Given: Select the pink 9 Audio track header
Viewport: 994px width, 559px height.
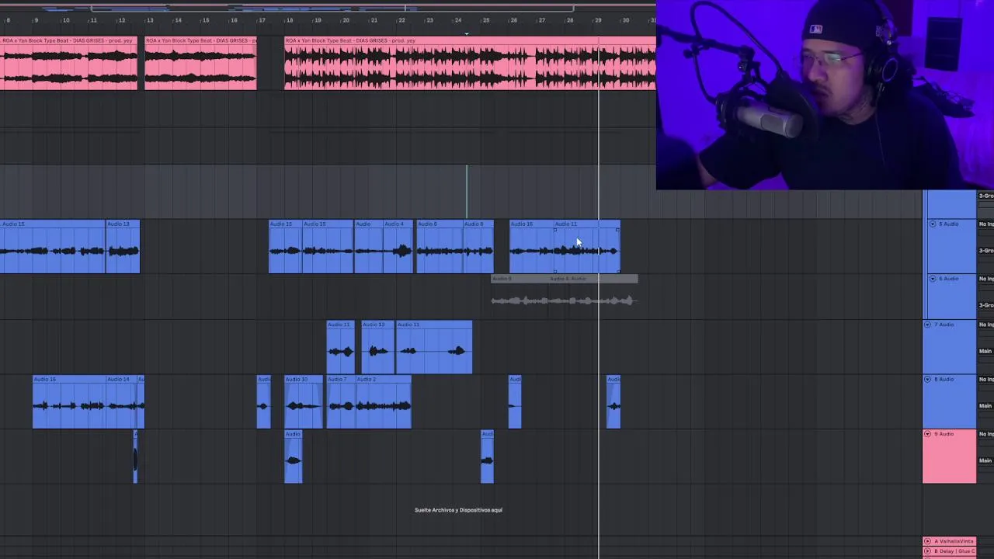Looking at the screenshot, I should 949,457.
